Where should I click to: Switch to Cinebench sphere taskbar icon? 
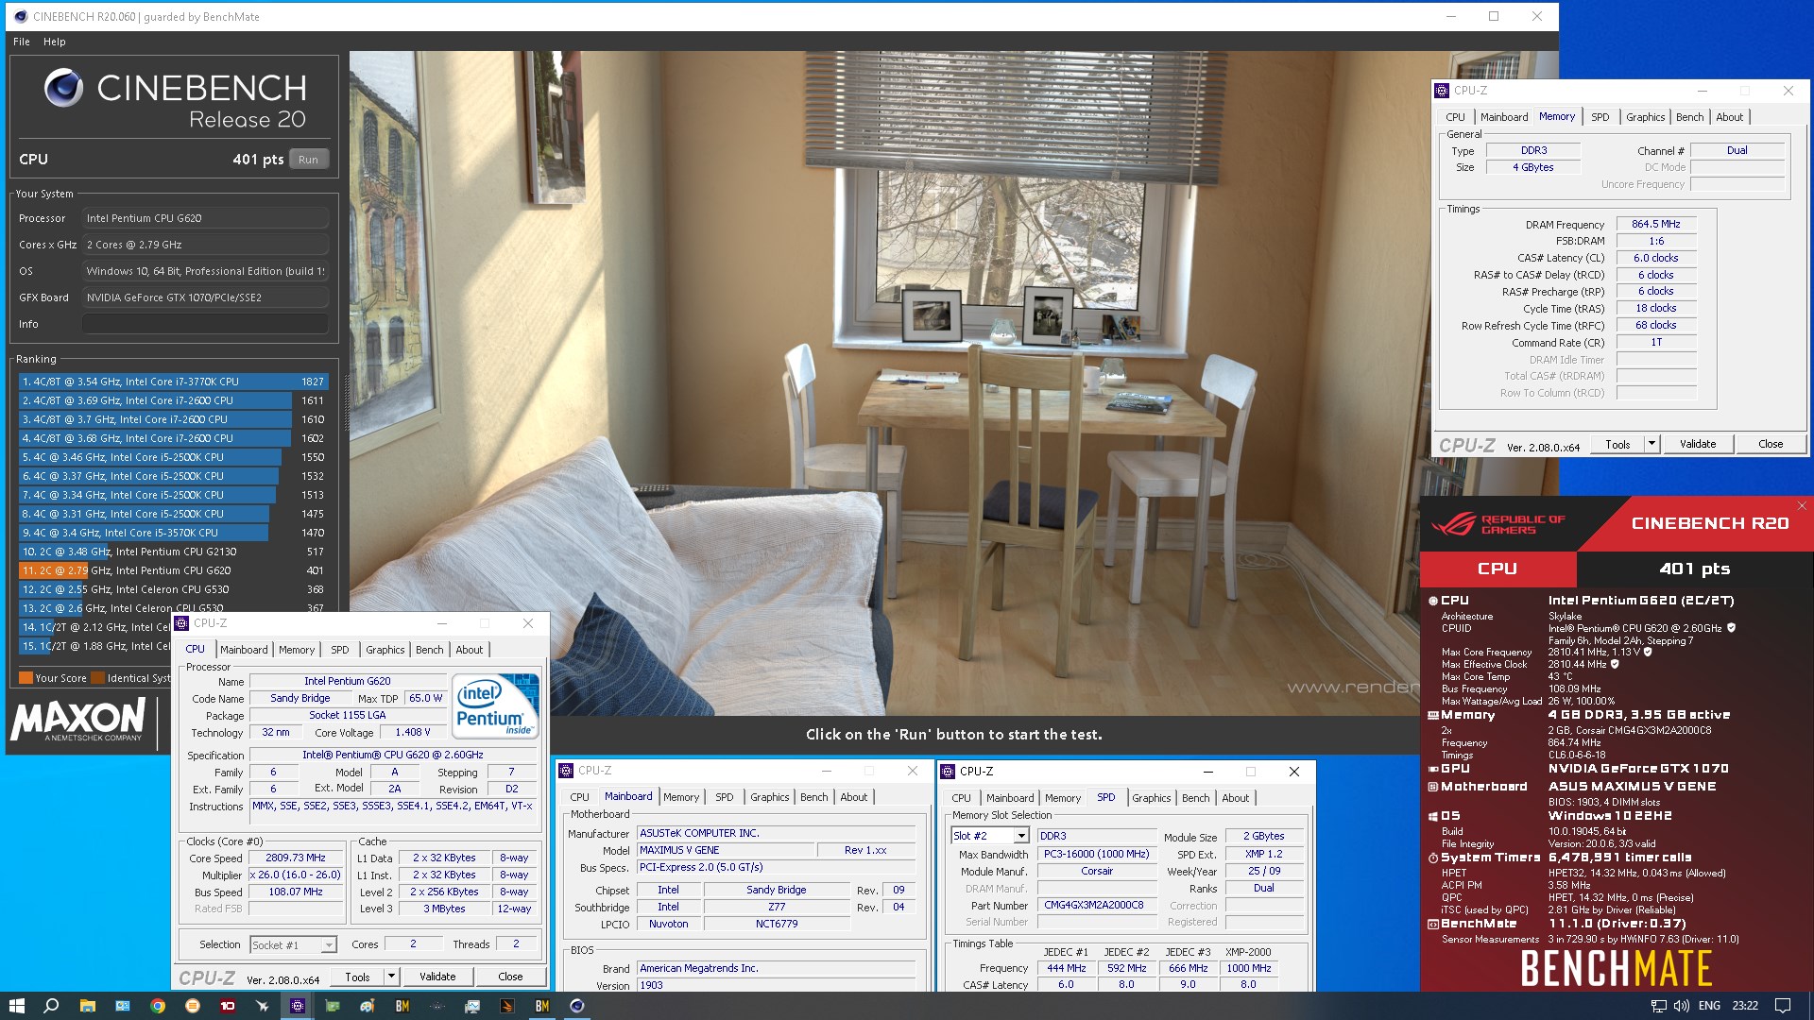577,1006
